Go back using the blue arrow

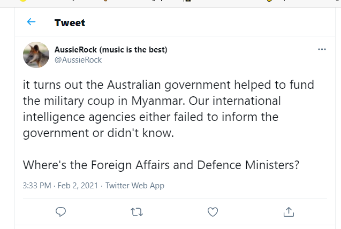coord(31,22)
